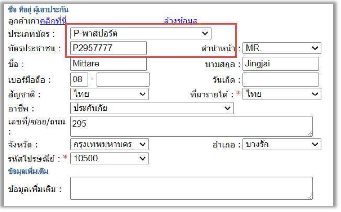Click the 'เลขที่/ซอย/ถนน' address label
The height and width of the screenshot is (212, 341).
(x=37, y=122)
